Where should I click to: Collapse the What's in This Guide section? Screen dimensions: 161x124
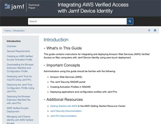pyautogui.click(x=45, y=48)
